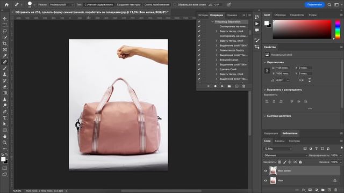Toggle 'Образец со всех слоев' checkbox
Screen dimensions: 344x193
[x=175, y=5]
